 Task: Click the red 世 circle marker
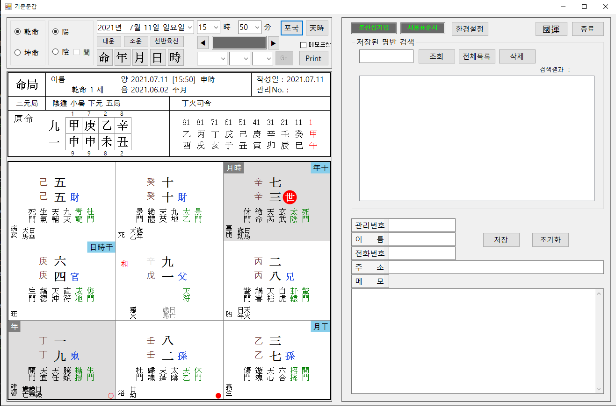[x=290, y=197]
